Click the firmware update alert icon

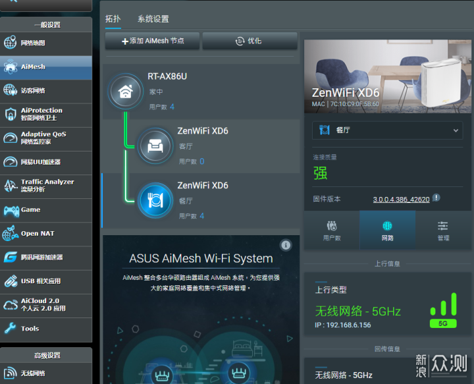click(436, 198)
